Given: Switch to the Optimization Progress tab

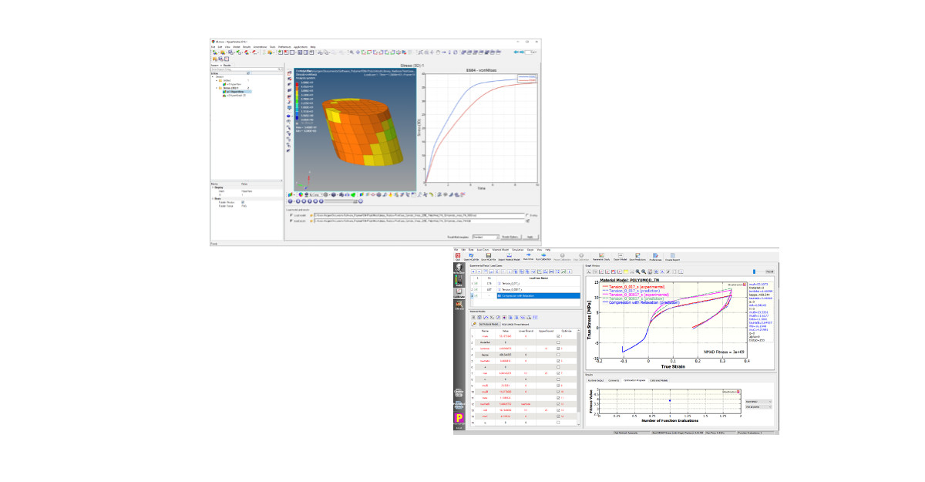Looking at the screenshot, I should coord(635,380).
